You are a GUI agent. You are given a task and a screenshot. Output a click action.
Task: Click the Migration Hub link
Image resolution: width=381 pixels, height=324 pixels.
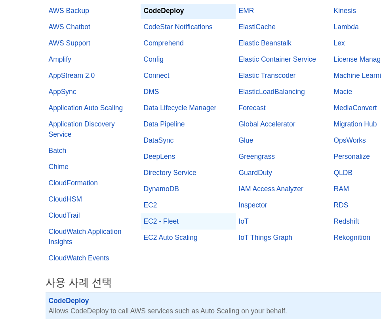click(x=355, y=124)
